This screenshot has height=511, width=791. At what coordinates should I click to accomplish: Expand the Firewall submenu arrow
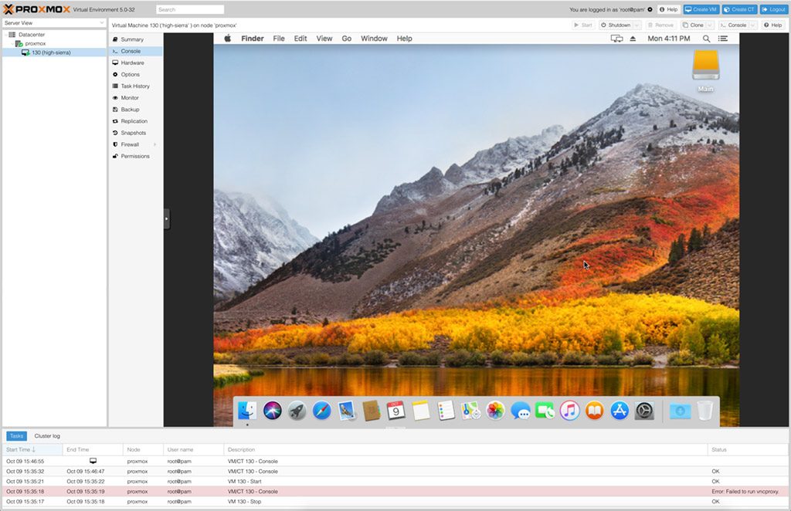154,144
